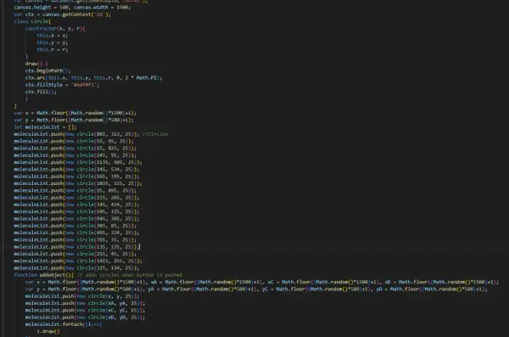Click top-level 'var x = Math.floor' line above moleculeList
Screen dimensions: 509x337
coord(75,113)
